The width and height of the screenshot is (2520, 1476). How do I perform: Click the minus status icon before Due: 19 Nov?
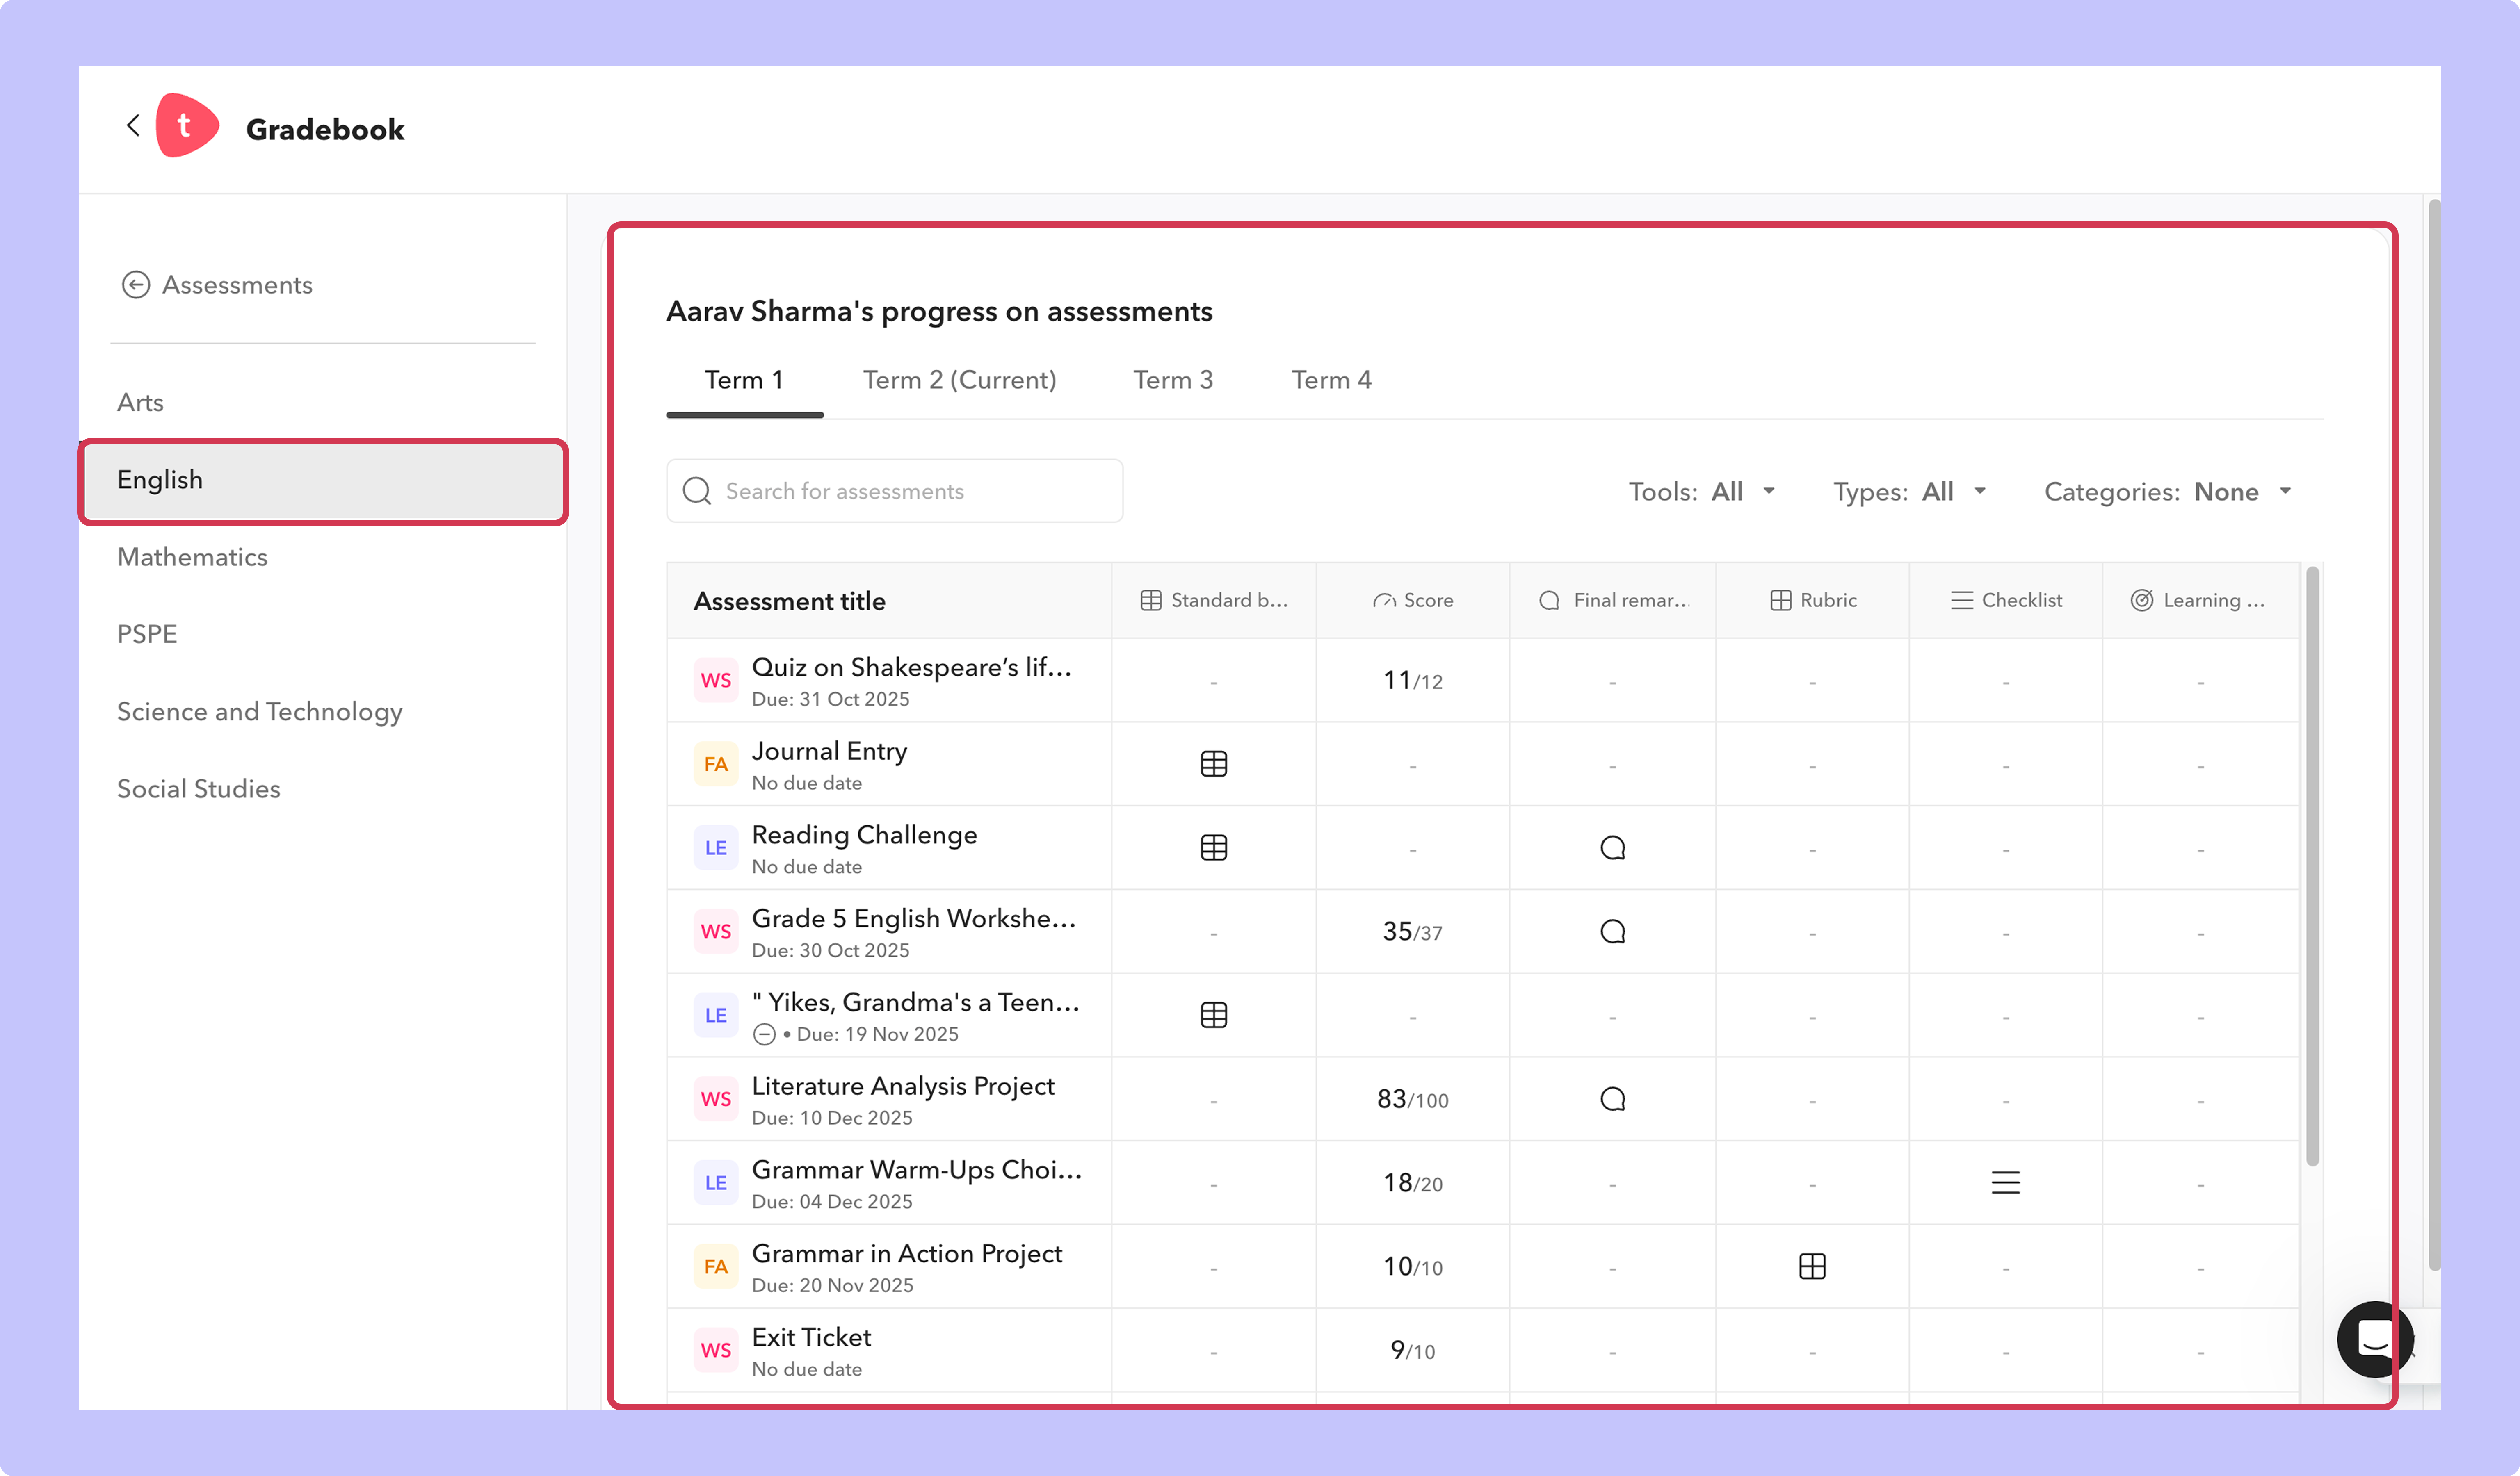764,1034
